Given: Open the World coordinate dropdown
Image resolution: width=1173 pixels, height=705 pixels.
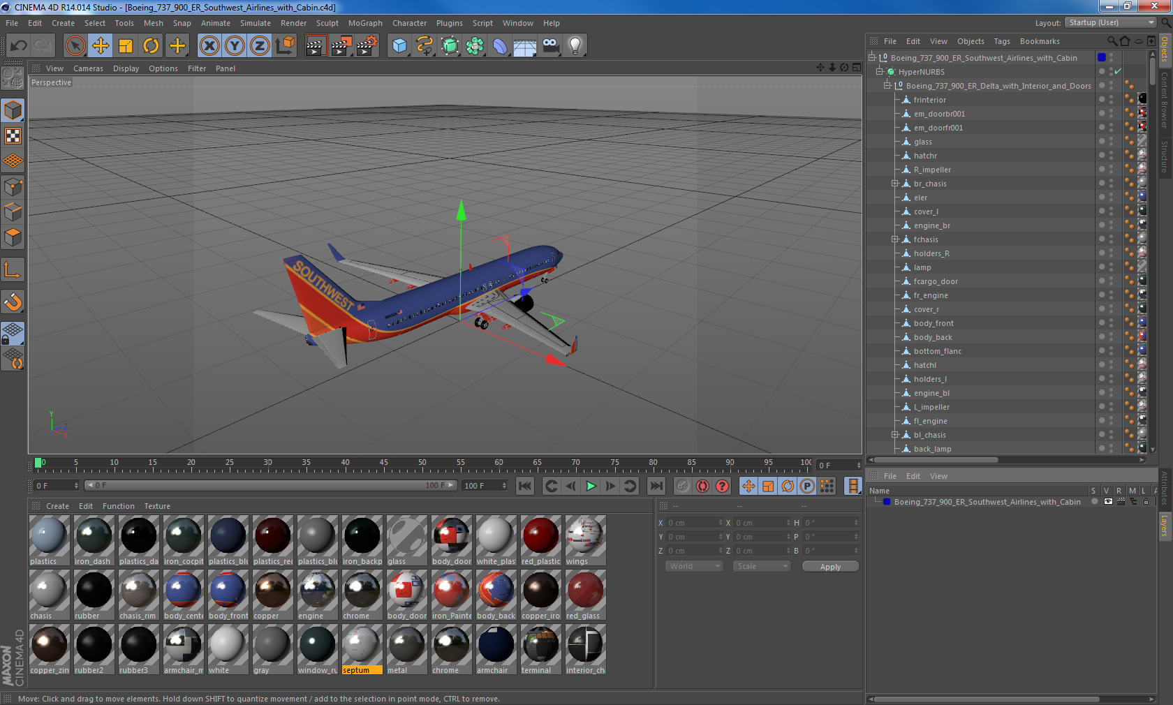Looking at the screenshot, I should click(x=694, y=566).
